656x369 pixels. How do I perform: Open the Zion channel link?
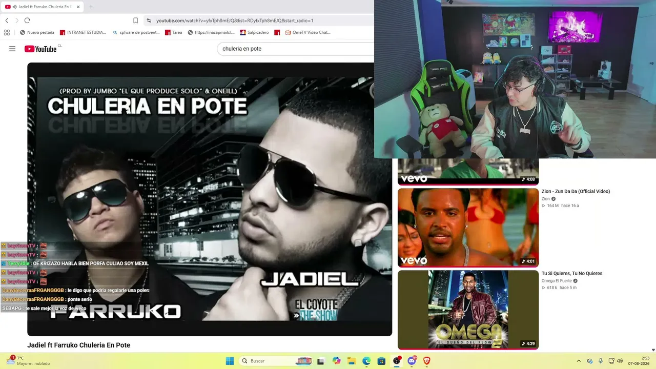[545, 199]
